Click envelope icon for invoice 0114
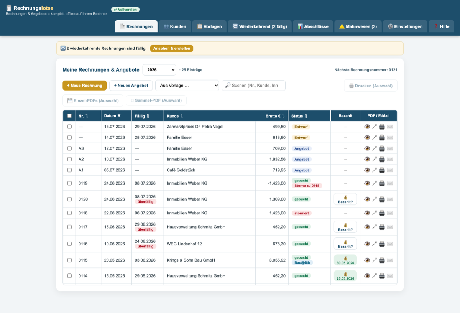 coord(390,276)
